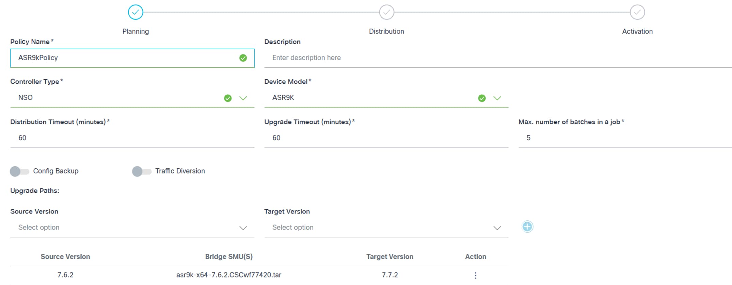Click the Distribution step circle icon
732x285 pixels.
pos(386,12)
